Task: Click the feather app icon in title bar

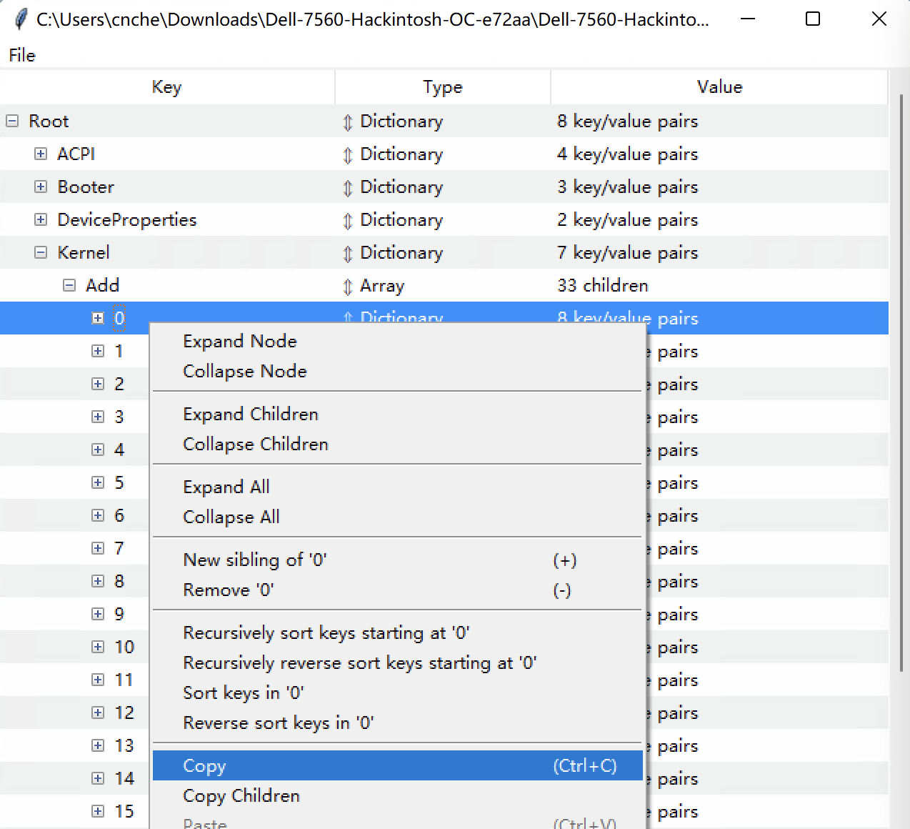Action: [x=21, y=19]
